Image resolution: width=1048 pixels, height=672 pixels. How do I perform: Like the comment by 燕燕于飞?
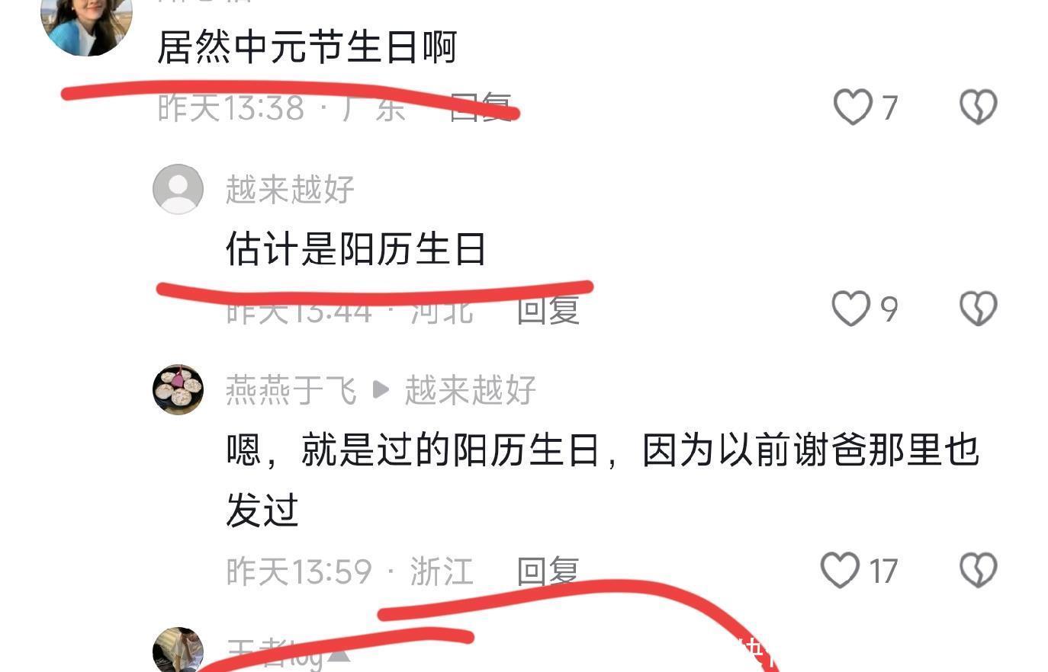[x=840, y=570]
